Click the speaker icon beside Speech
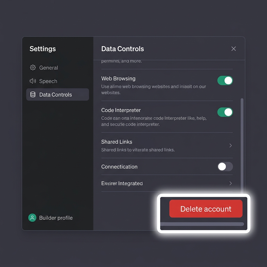The width and height of the screenshot is (267, 267). click(x=33, y=81)
